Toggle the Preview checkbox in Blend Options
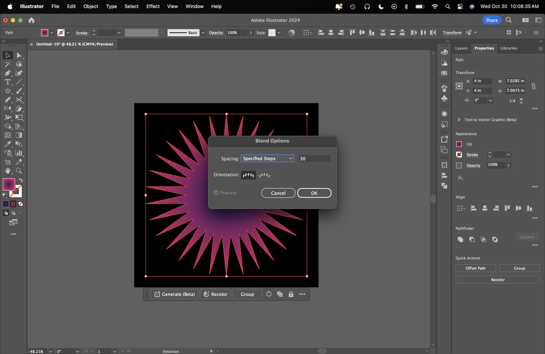This screenshot has height=354, width=545. [216, 193]
